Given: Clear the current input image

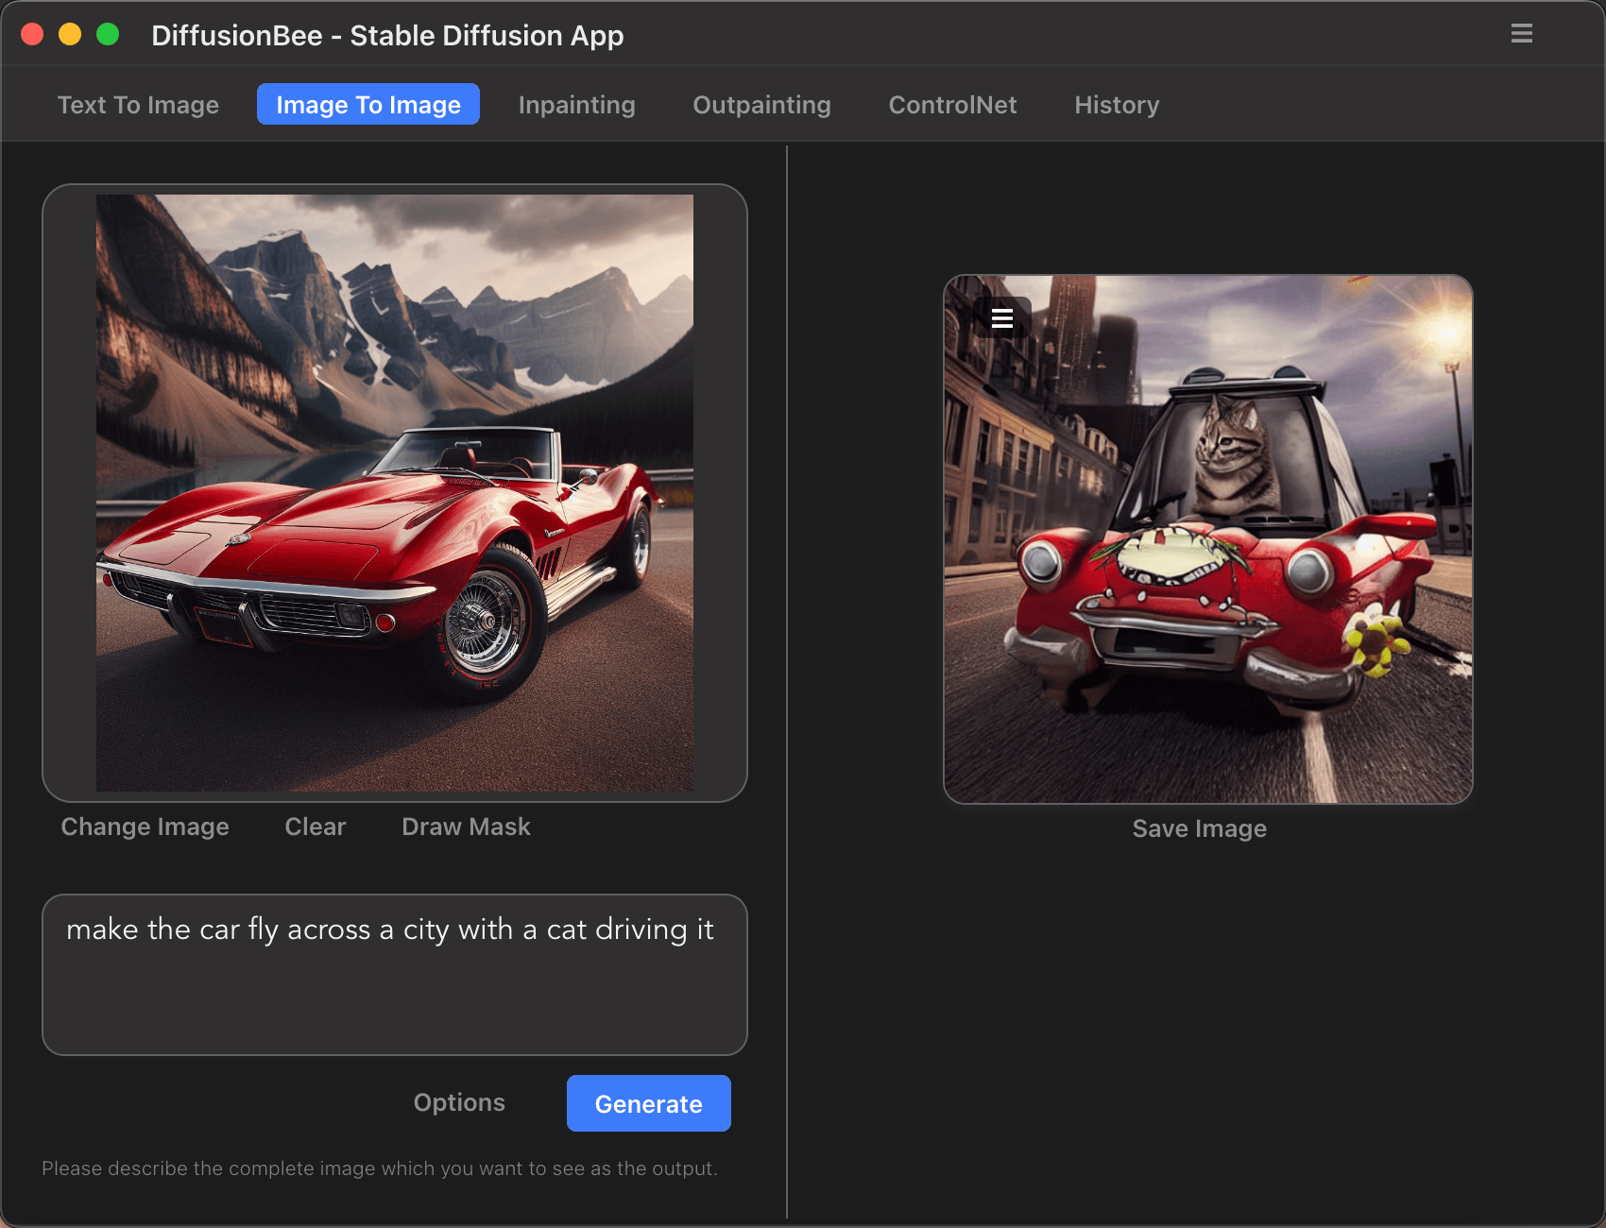Looking at the screenshot, I should [316, 827].
